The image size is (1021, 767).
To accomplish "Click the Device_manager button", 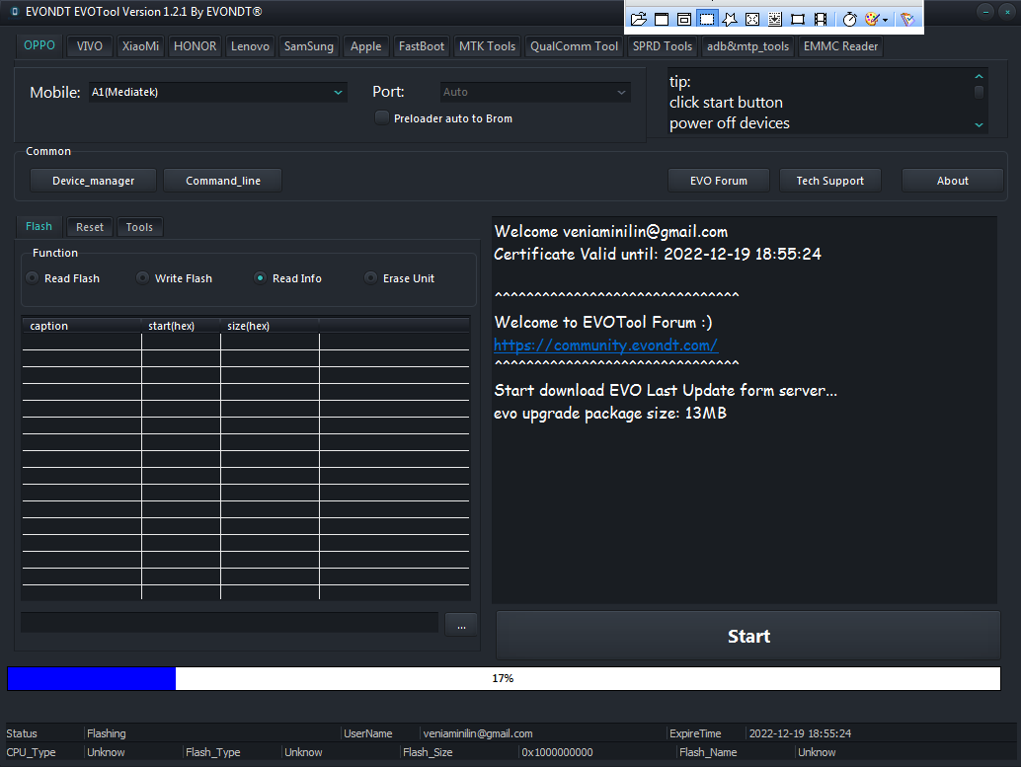I will [93, 181].
